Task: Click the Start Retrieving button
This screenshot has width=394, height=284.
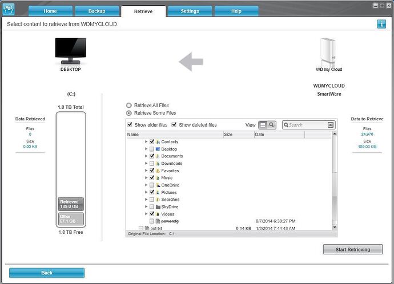Action: click(x=353, y=249)
